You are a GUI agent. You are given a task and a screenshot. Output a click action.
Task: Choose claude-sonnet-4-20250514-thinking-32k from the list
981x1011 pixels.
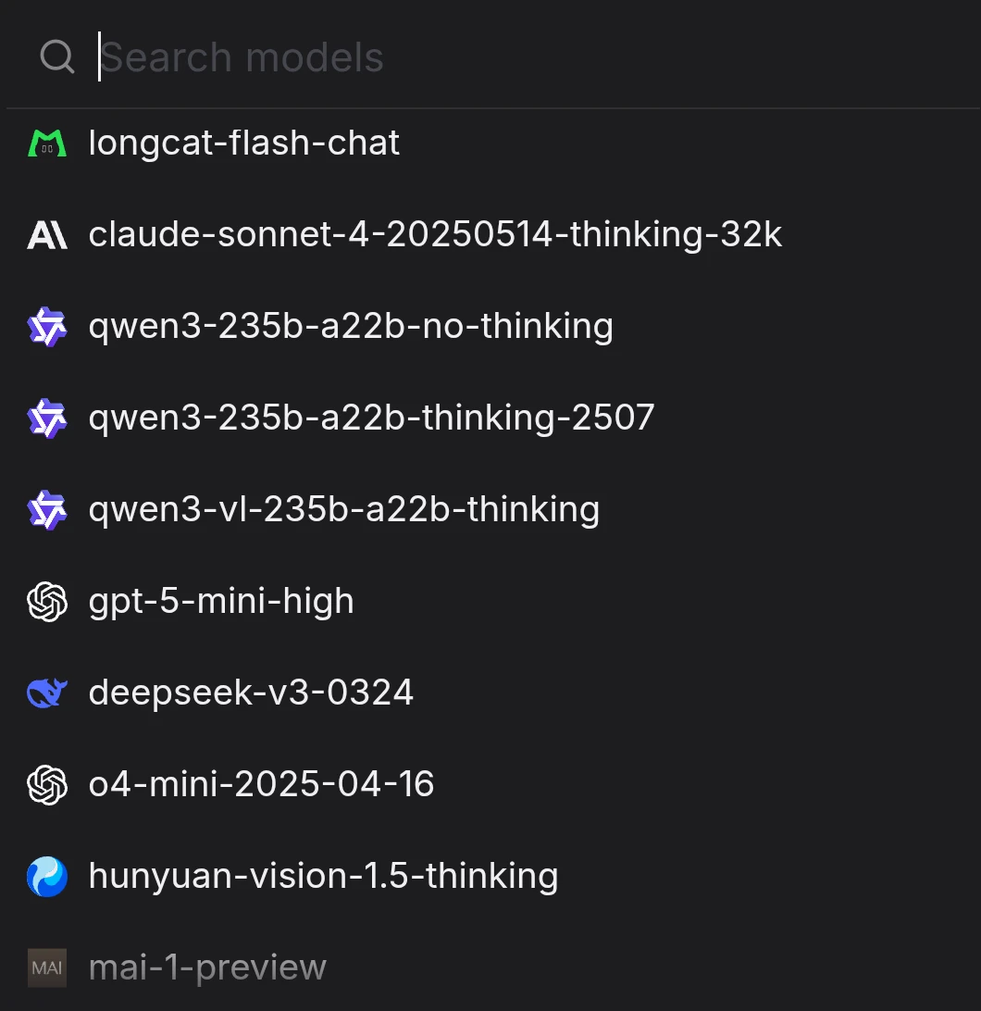(435, 235)
